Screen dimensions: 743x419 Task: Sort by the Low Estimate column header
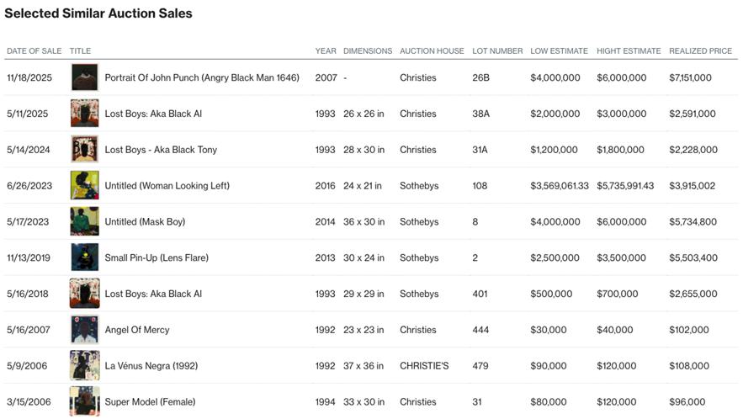[559, 51]
